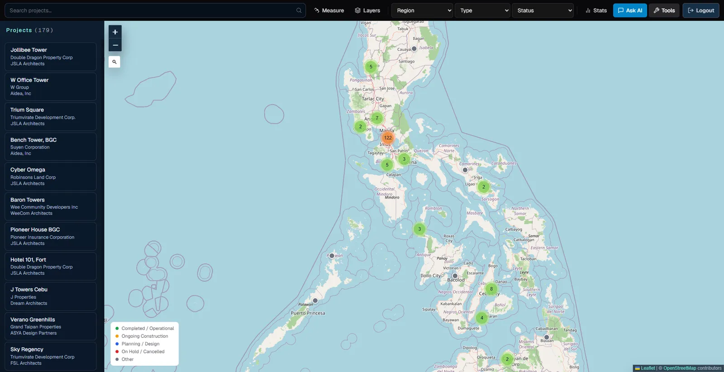724x372 pixels.
Task: Open the Sky Regency project
Action: [51, 356]
